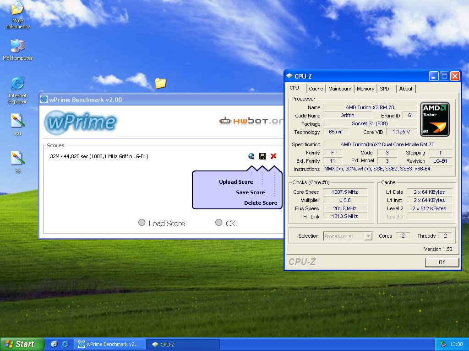Click wPrime Benchmark taskbar button
This screenshot has width=469, height=351.
coord(109,344)
